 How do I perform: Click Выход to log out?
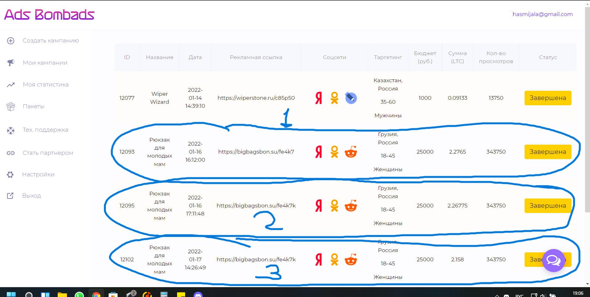(x=31, y=196)
